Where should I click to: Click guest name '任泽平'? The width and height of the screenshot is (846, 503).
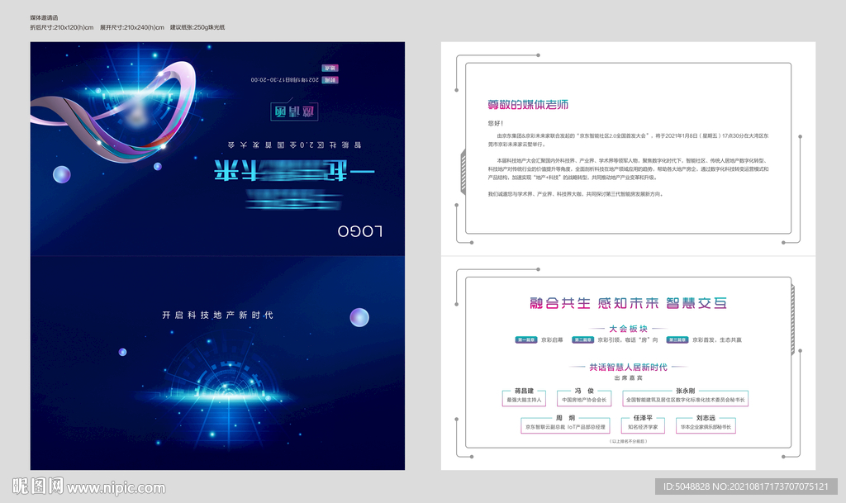pos(643,418)
